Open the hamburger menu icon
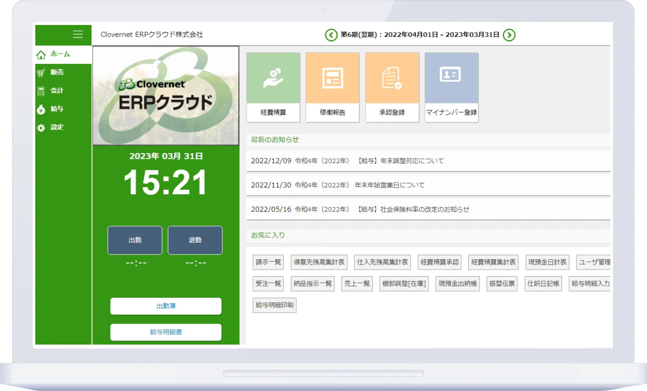The image size is (647, 391). pyautogui.click(x=78, y=34)
